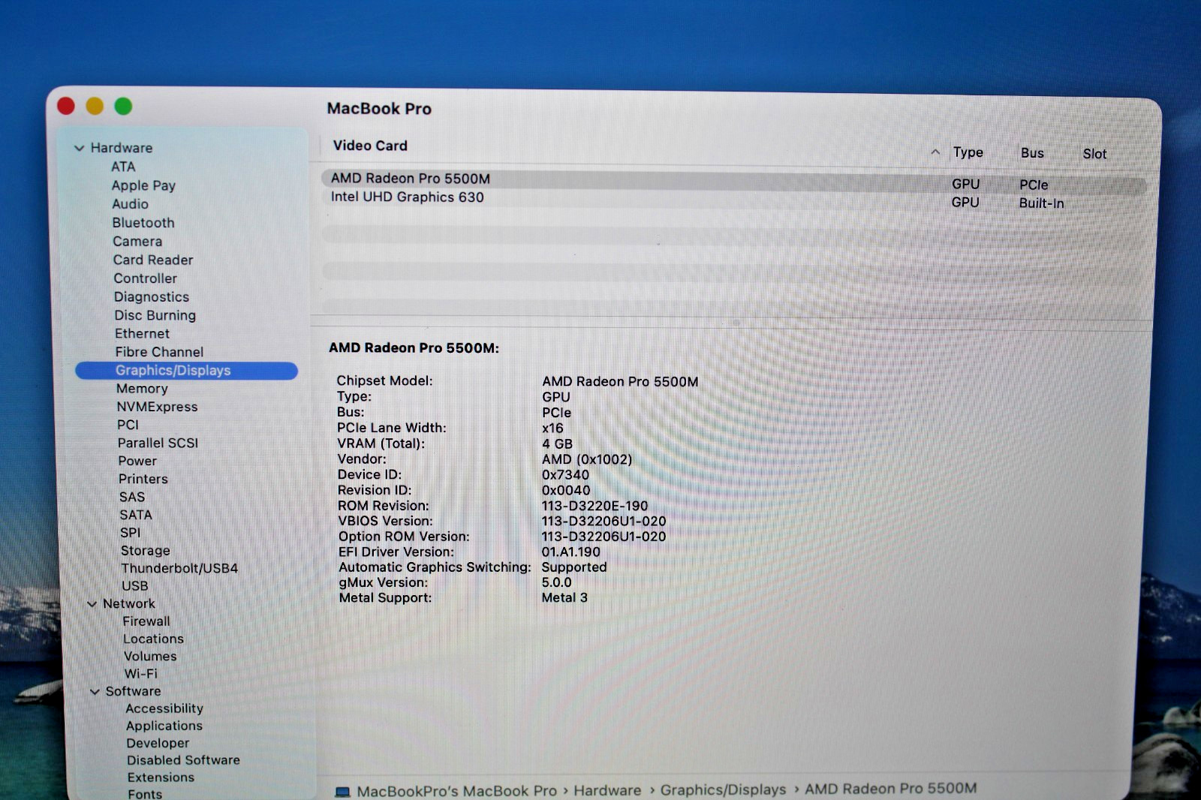Open the Bluetooth section

click(143, 223)
